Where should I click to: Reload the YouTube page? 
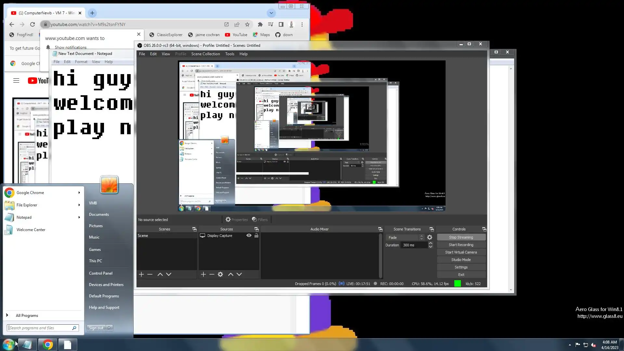(32, 24)
